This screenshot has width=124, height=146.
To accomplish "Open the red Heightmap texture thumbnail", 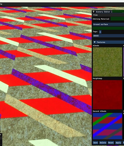I will coord(107,95).
